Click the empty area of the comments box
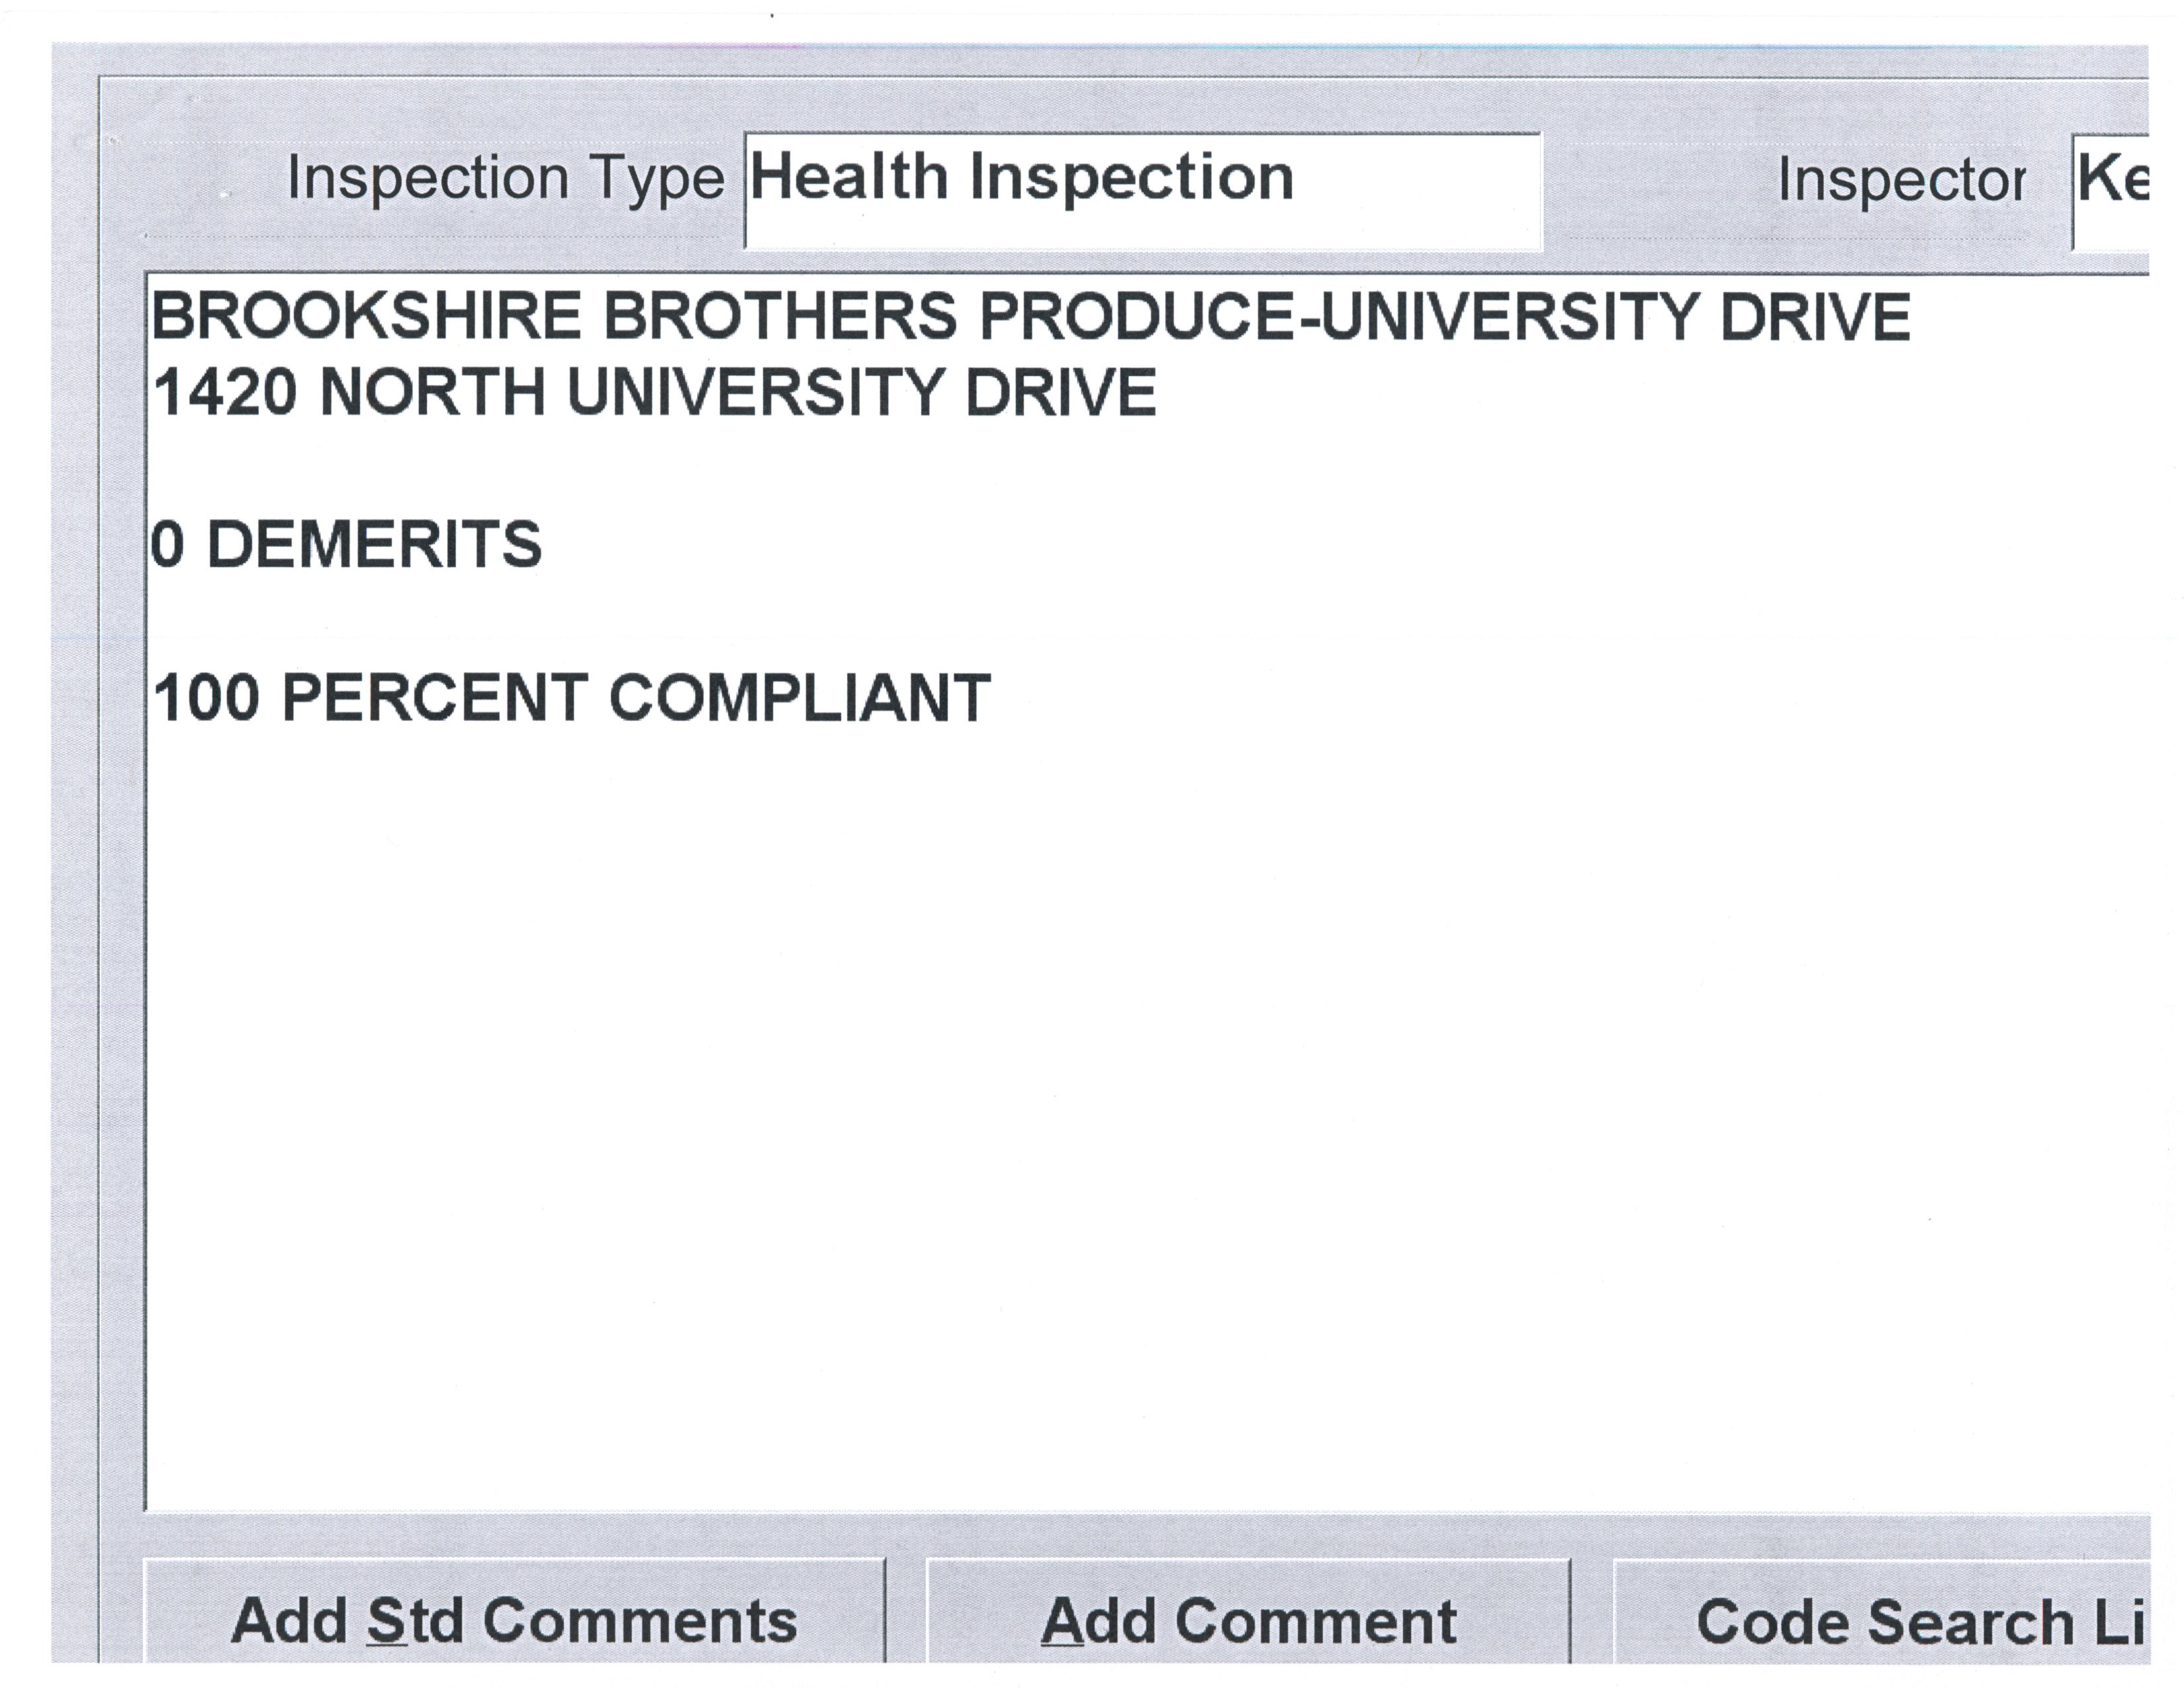 tap(1100, 1100)
